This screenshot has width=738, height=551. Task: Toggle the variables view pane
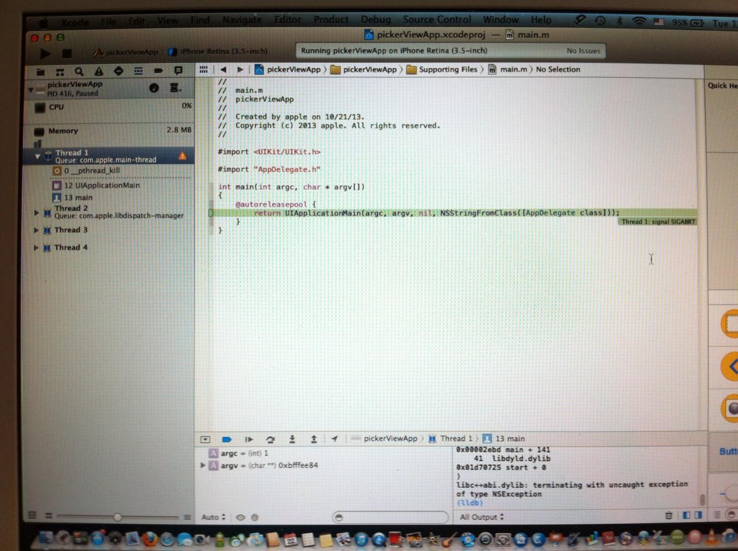pyautogui.click(x=686, y=515)
